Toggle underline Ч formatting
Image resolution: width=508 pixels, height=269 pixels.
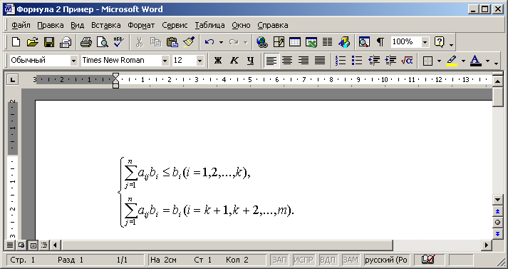[x=250, y=61]
